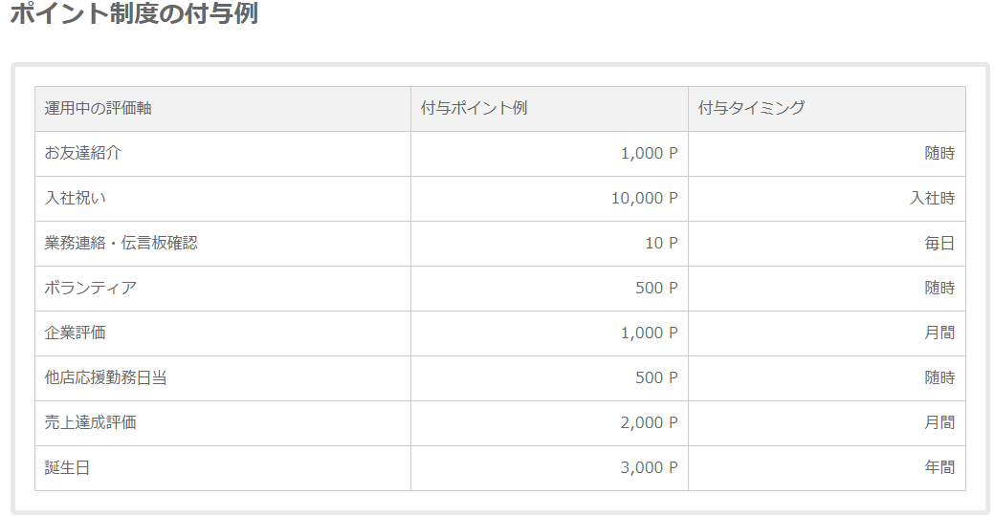Select the 売上達成評価 cell
Viewport: 994px width, 516px height.
[x=223, y=423]
